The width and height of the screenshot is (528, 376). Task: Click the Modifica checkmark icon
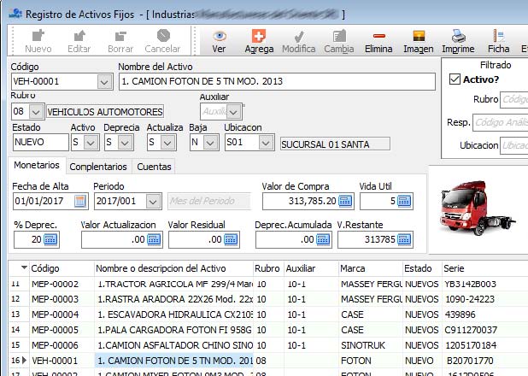tap(299, 37)
